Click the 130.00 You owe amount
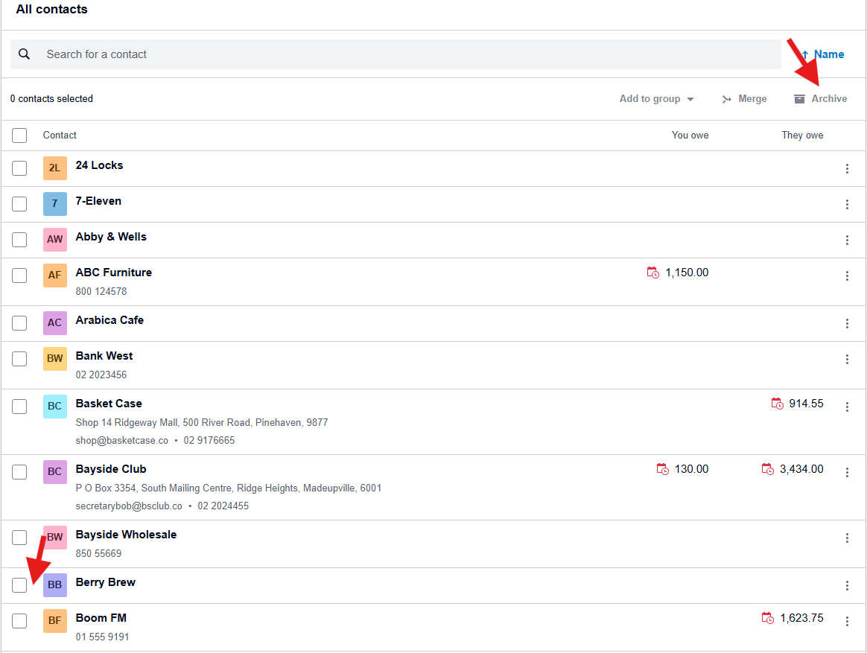Viewport: 867px width, 653px height. click(x=692, y=469)
